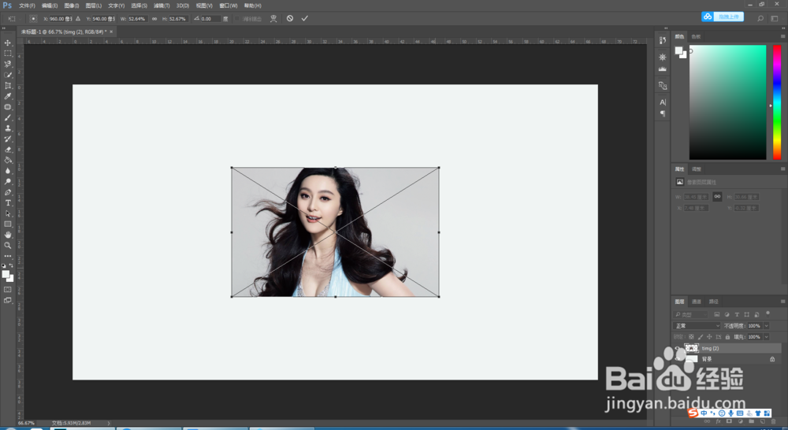Select the Pen tool
This screenshot has height=430, width=788.
8,192
